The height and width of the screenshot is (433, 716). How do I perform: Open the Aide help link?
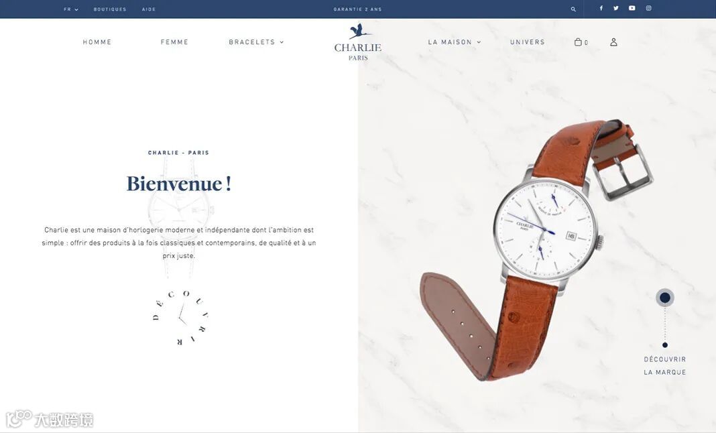[x=149, y=9]
